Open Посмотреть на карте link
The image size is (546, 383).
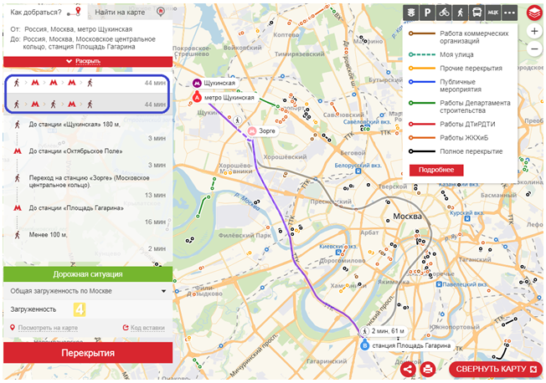coord(48,328)
